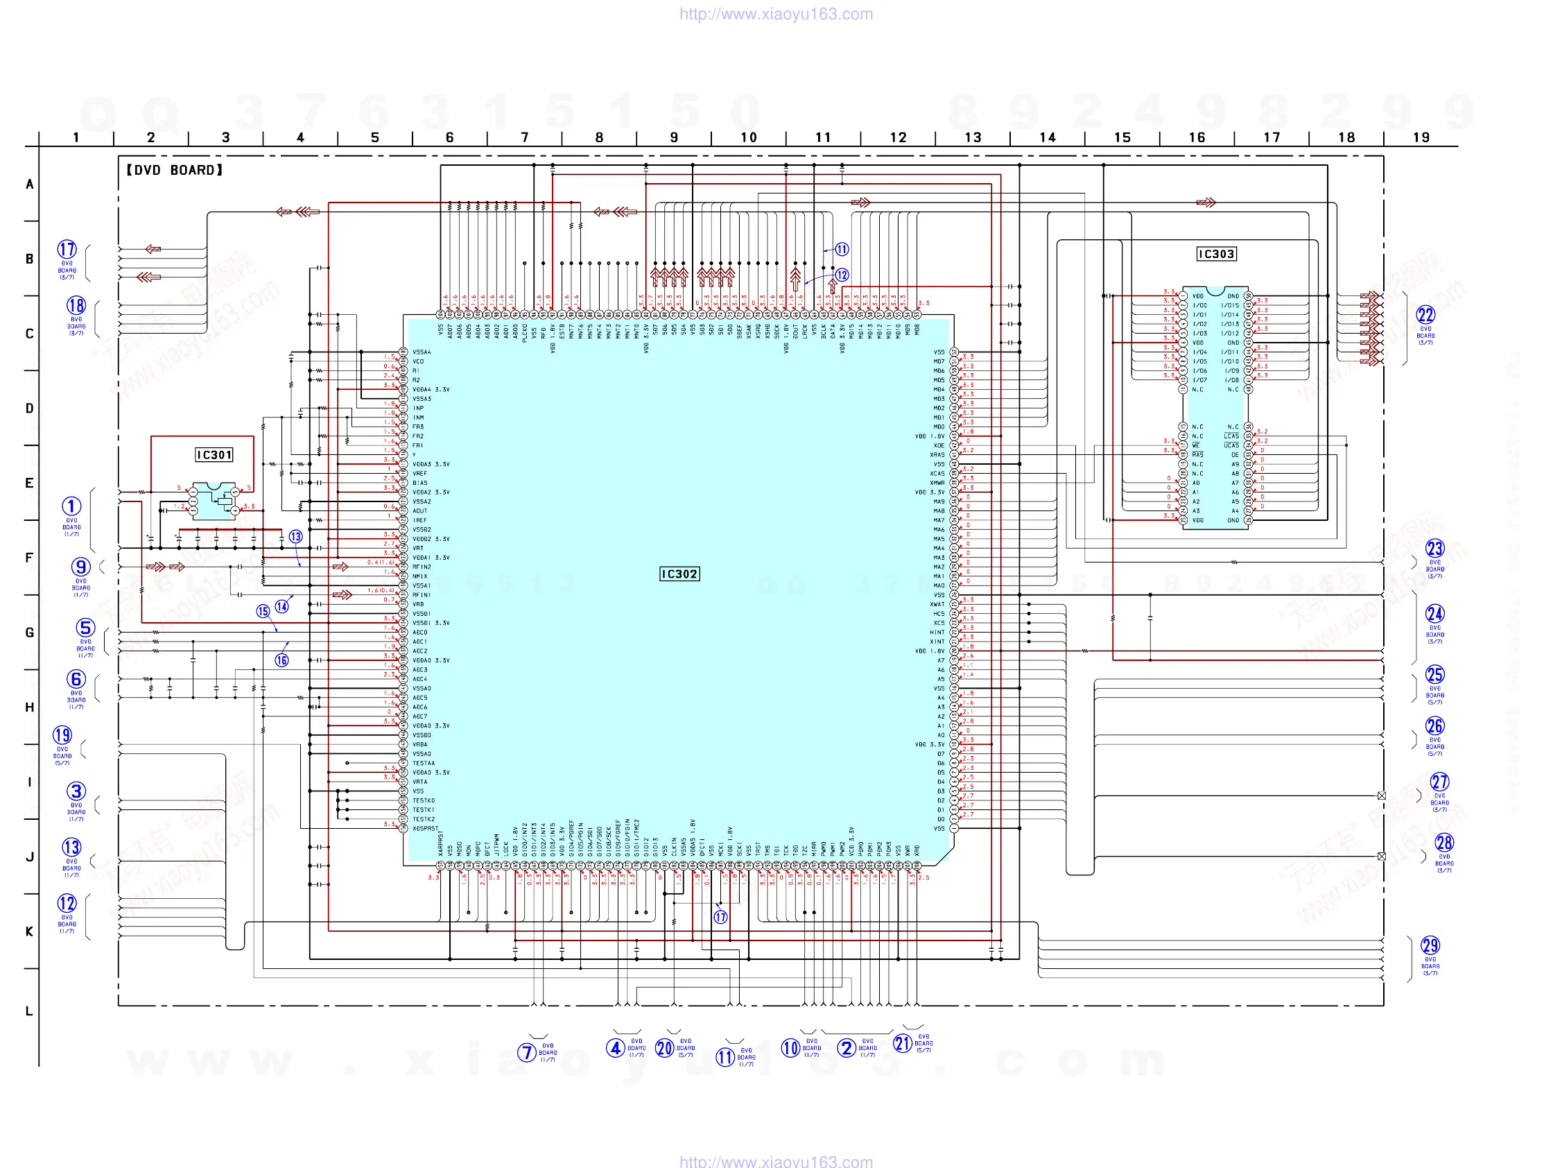This screenshot has width=1553, height=1168.
Task: Click the circled 21 connector at bottom
Action: (902, 1044)
